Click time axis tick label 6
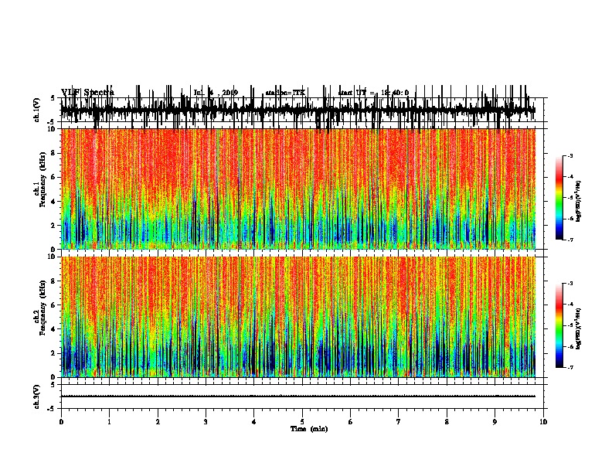612x473 pixels. 351,422
